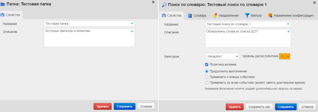
Task: Open the Уровень риска политики dropdown
Action: pos(285,56)
